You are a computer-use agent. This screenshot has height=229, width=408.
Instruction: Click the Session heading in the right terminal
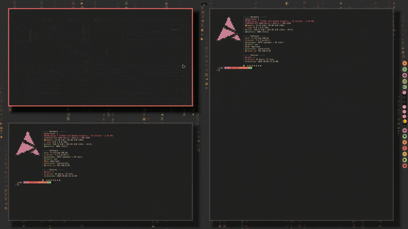[254, 55]
